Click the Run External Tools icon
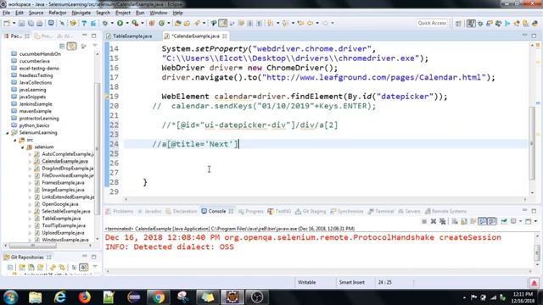Viewport: 543px width, 305px height. click(135, 23)
